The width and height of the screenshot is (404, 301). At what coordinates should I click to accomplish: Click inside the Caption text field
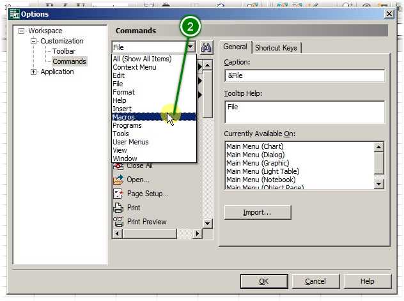(x=304, y=75)
